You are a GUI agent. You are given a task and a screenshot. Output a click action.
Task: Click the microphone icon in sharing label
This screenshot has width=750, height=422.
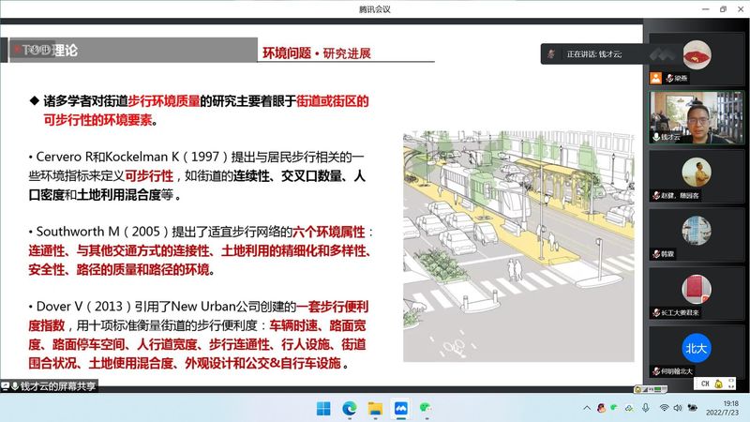[x=16, y=385]
